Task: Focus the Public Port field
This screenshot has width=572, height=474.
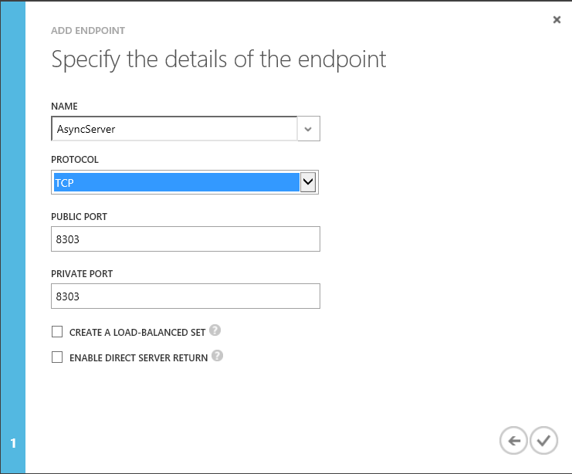Action: [185, 239]
